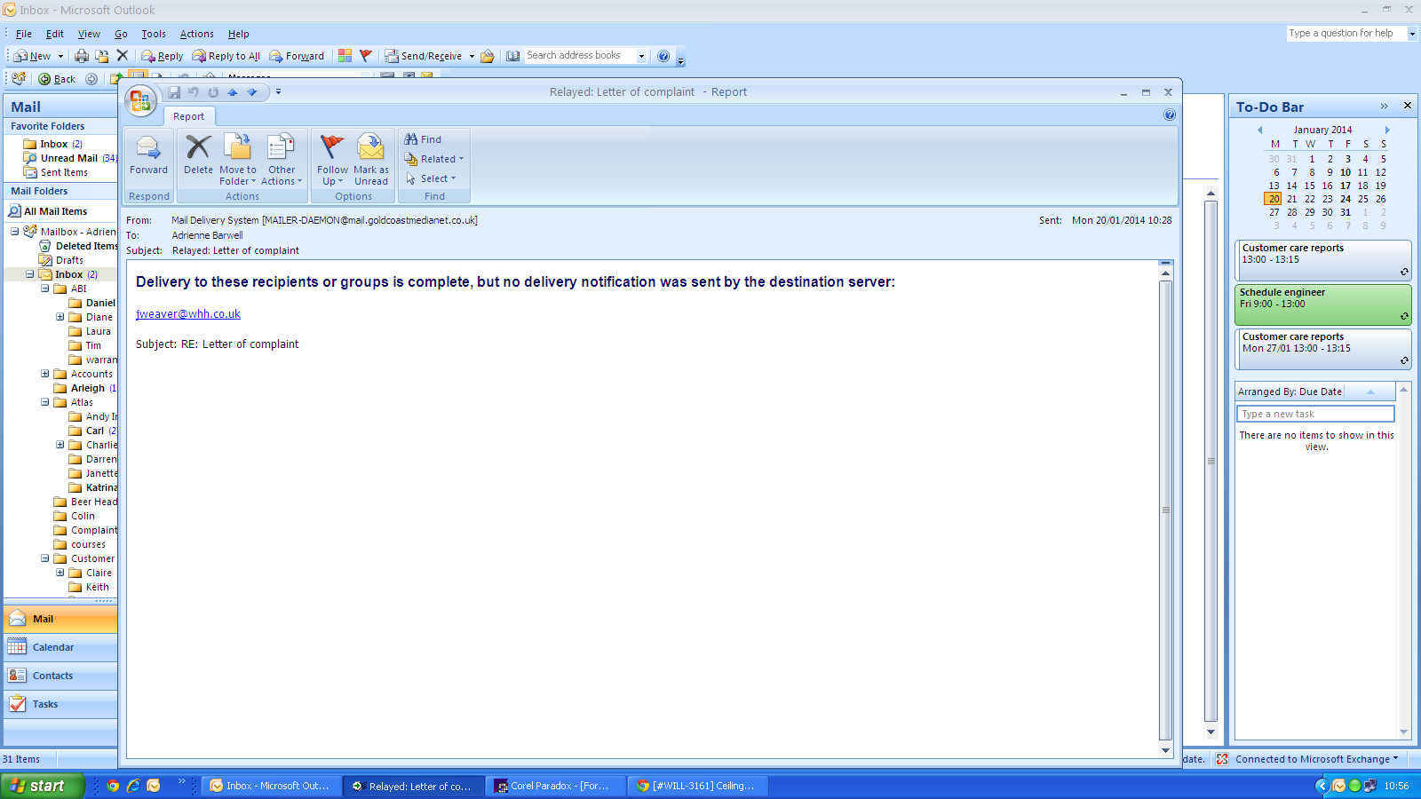1421x799 pixels.
Task: Open the File menu
Action: pos(24,34)
